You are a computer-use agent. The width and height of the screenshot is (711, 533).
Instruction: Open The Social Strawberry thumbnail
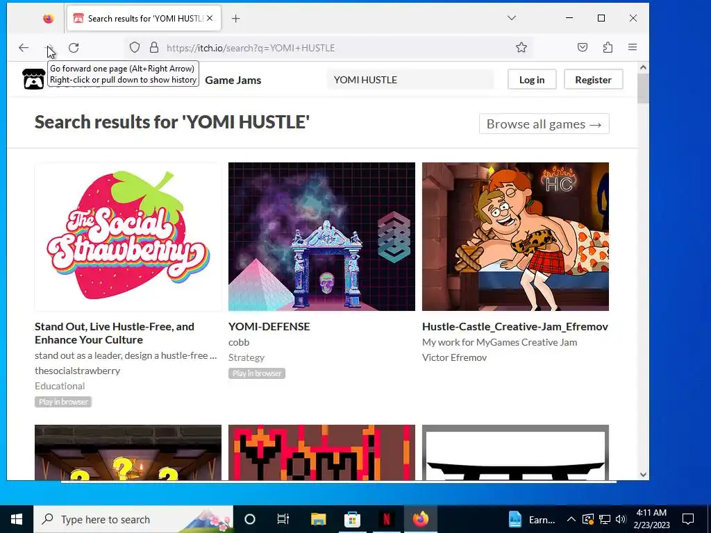coord(128,237)
